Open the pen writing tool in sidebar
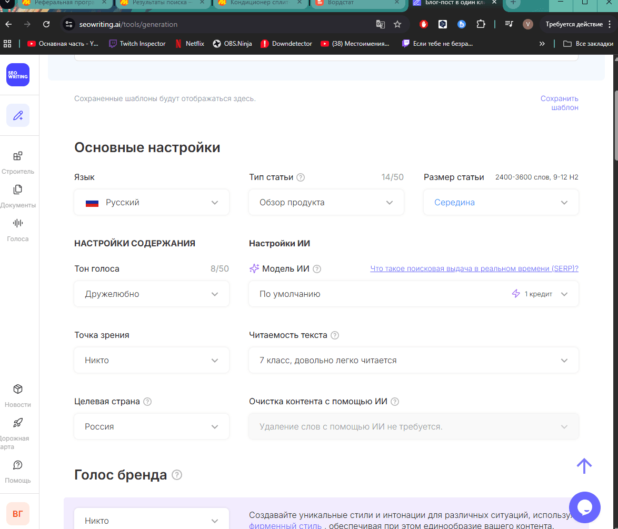 (18, 115)
